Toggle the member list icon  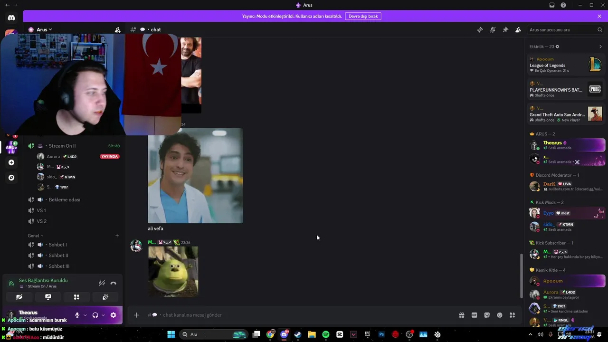518,29
